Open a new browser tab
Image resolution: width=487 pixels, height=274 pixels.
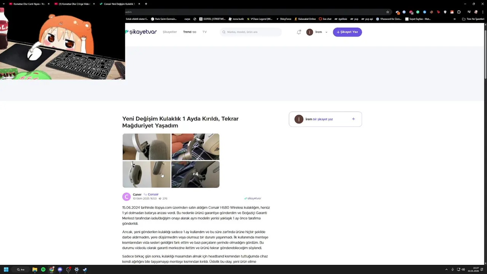coord(146,4)
